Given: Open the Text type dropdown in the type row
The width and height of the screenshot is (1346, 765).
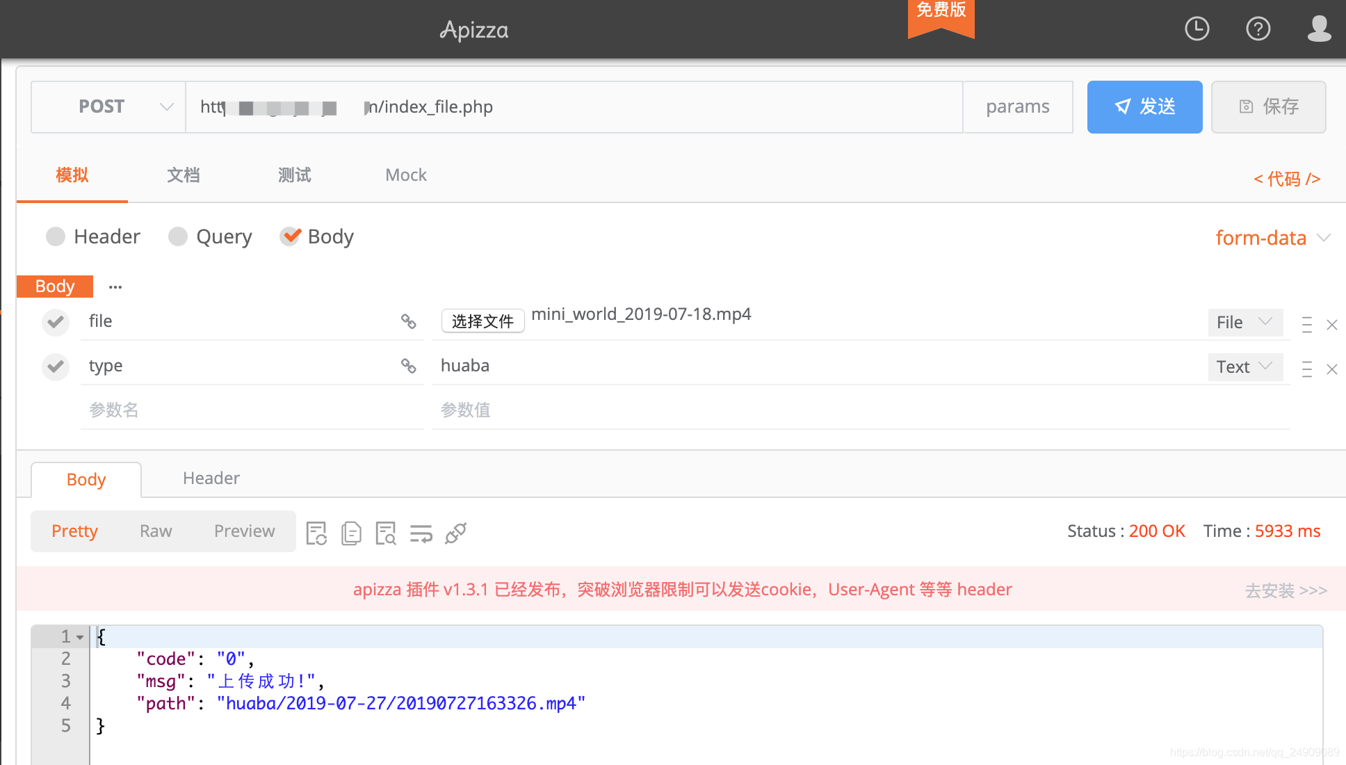Looking at the screenshot, I should pyautogui.click(x=1245, y=367).
